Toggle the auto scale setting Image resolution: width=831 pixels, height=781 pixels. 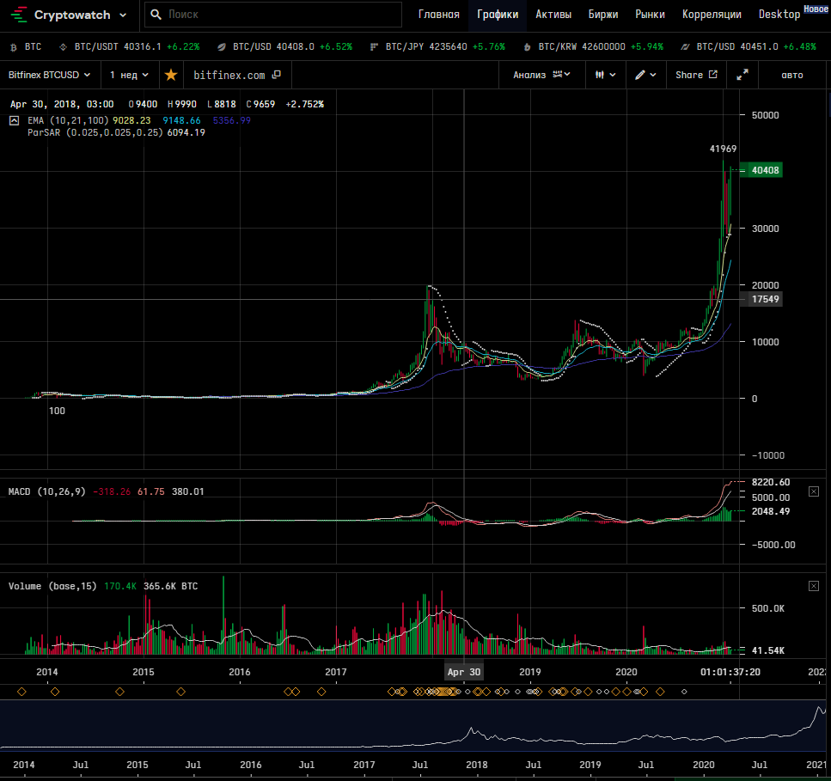click(791, 75)
